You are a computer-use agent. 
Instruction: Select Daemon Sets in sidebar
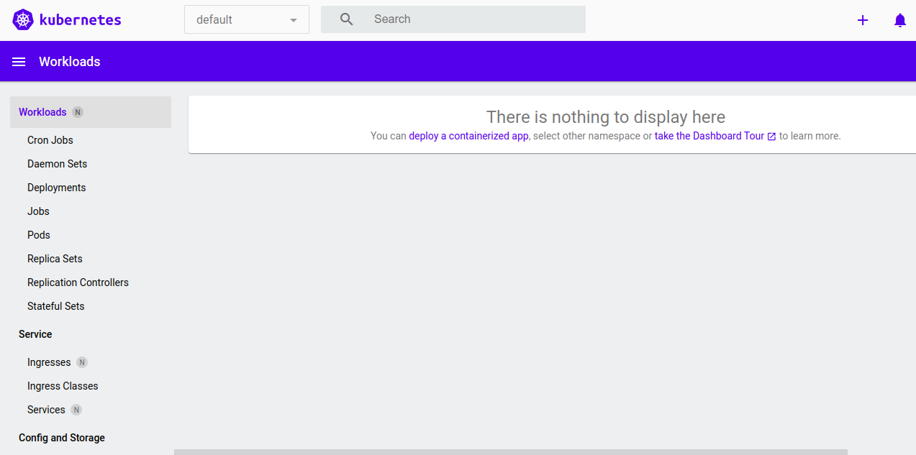pyautogui.click(x=57, y=164)
